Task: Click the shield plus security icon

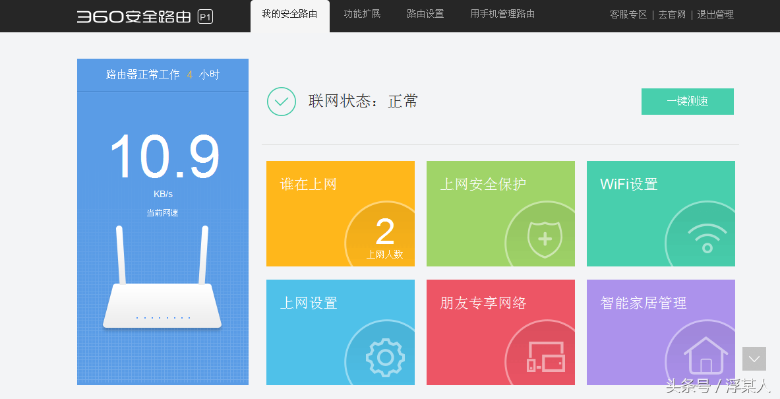Action: coord(545,239)
